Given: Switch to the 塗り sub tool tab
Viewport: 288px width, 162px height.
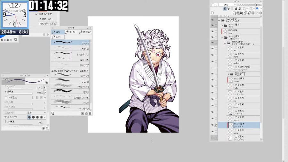Looking at the screenshot, I should (58, 32).
